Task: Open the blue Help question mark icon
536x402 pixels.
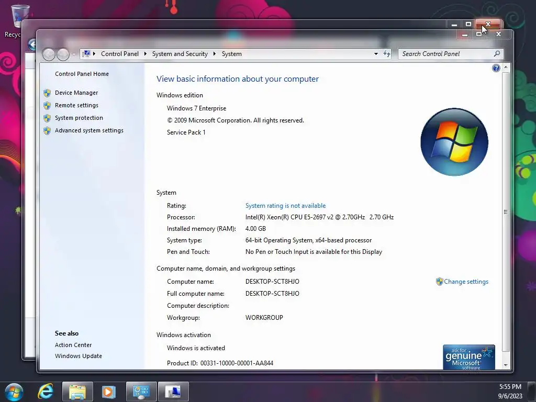Action: pos(496,68)
